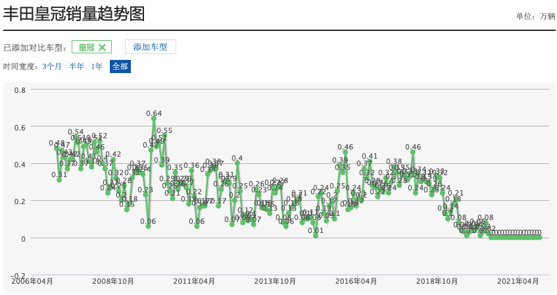557x295 pixels.
Task: Click the low data point labeled 0.01
Action: click(316, 236)
